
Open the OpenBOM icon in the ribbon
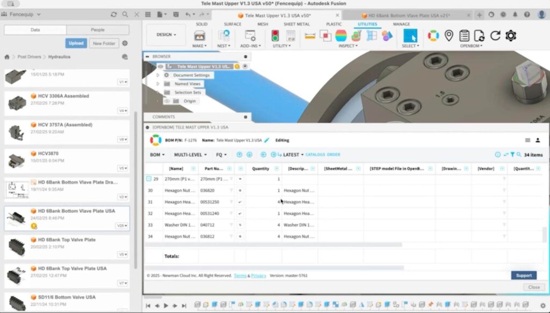click(x=433, y=35)
